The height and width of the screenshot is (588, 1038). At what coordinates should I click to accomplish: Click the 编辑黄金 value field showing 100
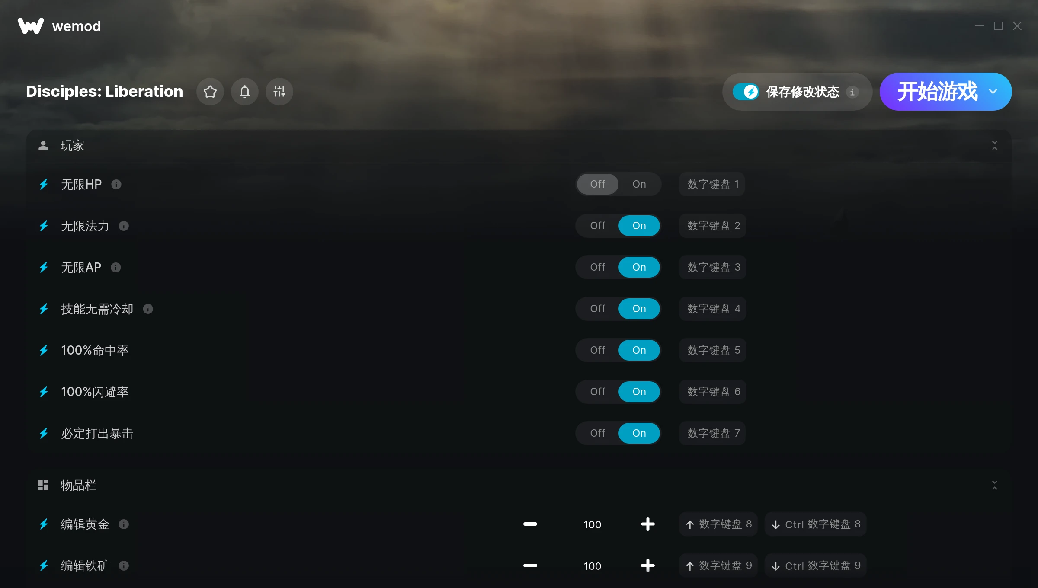(592, 524)
